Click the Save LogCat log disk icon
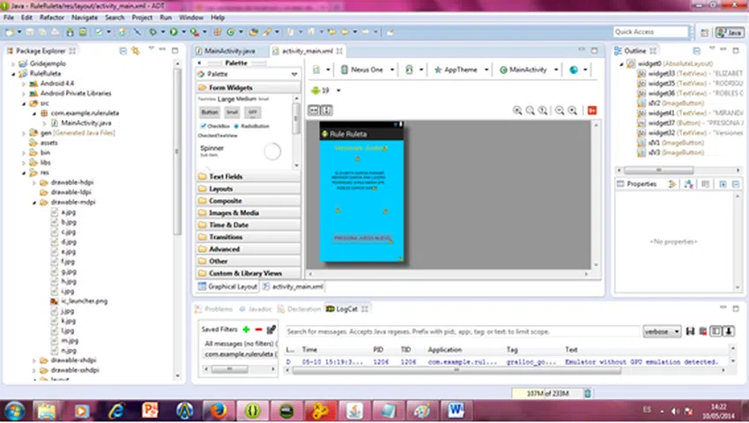749x423 pixels. [x=690, y=331]
